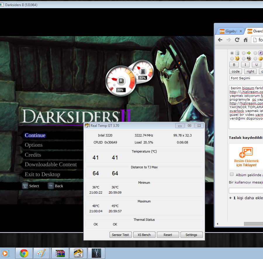The image size is (263, 259).
Task: Select Continue in Darksiders II menu
Action: (35, 135)
